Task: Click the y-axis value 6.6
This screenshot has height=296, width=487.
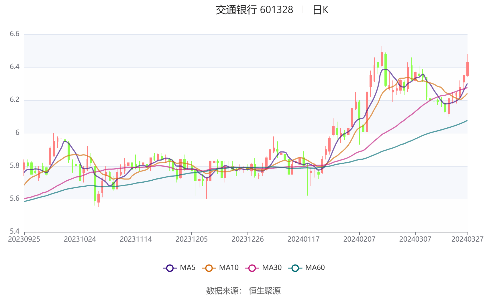Action: pos(15,34)
